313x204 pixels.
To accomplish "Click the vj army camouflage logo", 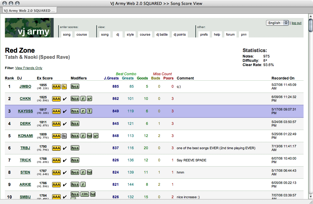I will click(x=29, y=28).
